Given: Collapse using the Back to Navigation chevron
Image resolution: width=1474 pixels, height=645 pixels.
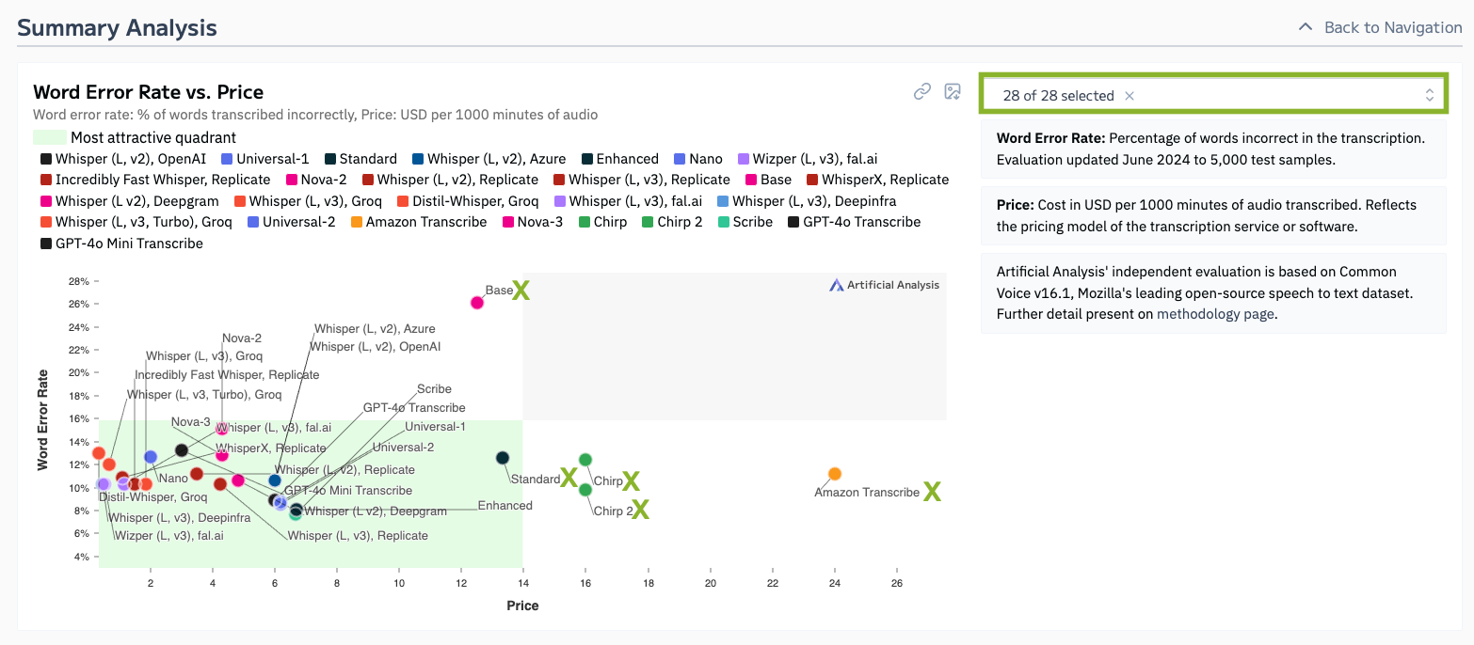Looking at the screenshot, I should [x=1305, y=27].
